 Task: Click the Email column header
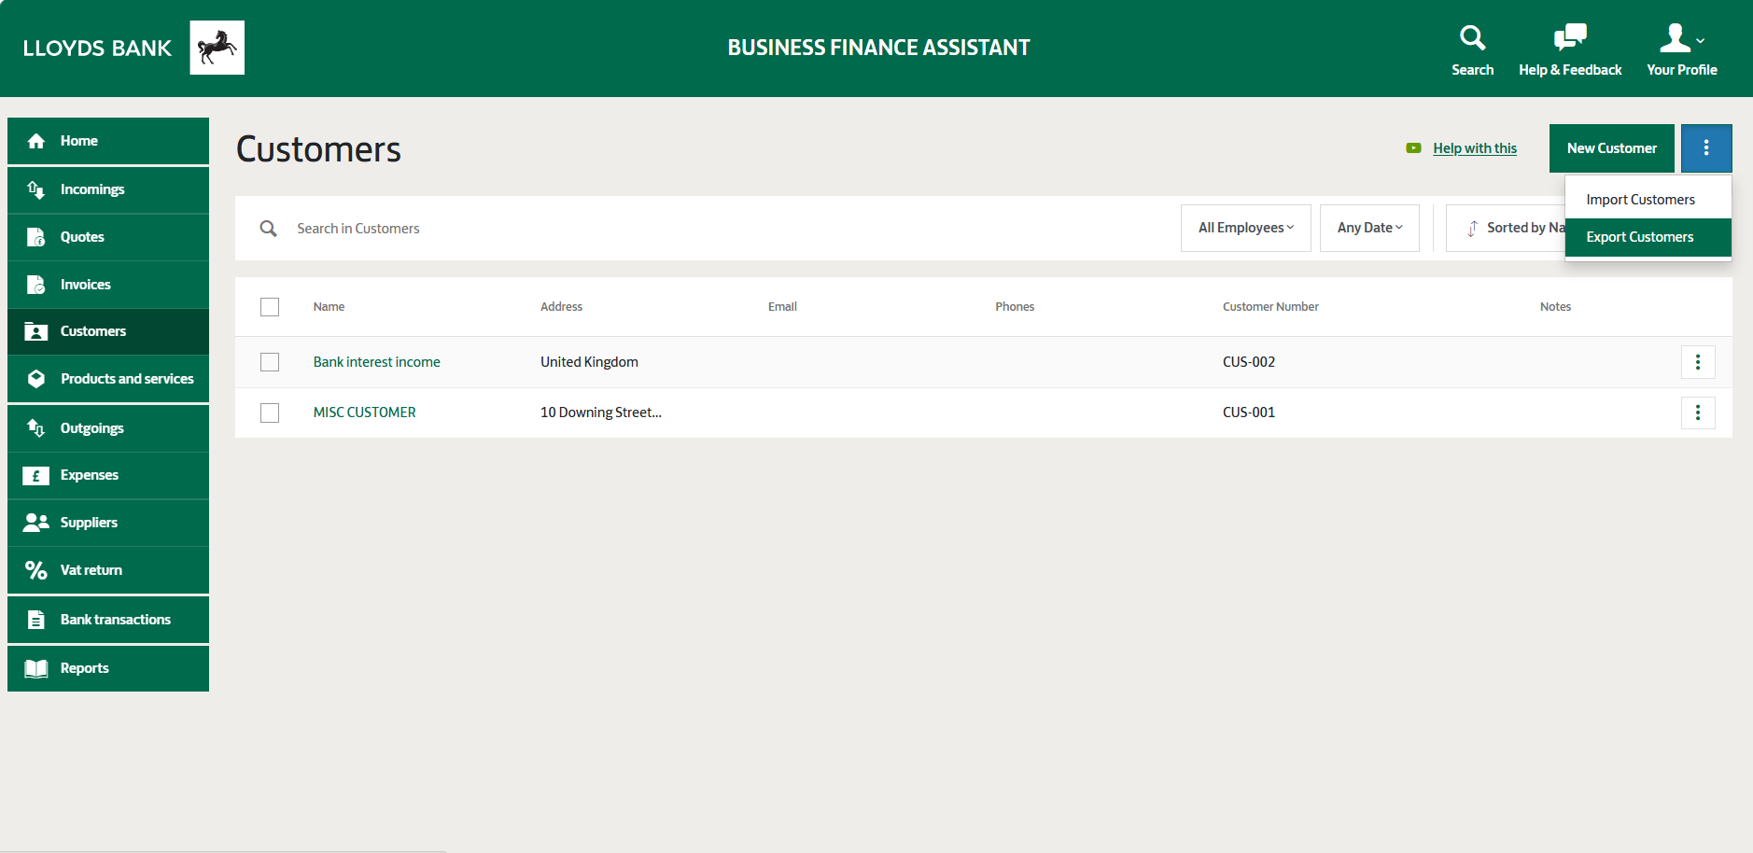tap(782, 307)
